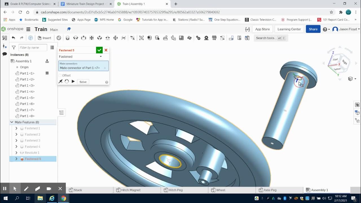The image size is (361, 203).
Task: Open the Jason Floyd account menu
Action: pyautogui.click(x=346, y=29)
